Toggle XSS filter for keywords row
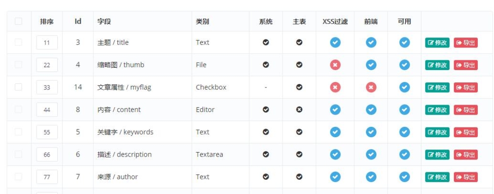The height and width of the screenshot is (194, 494). (x=335, y=132)
